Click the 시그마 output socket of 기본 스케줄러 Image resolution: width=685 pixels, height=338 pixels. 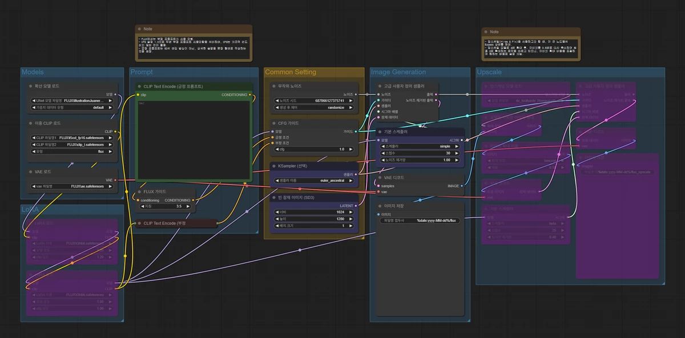[x=462, y=140]
